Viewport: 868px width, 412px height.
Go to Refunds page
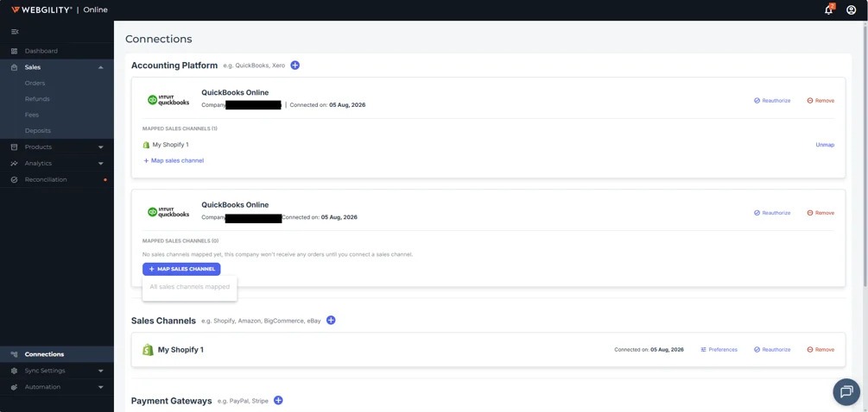37,99
